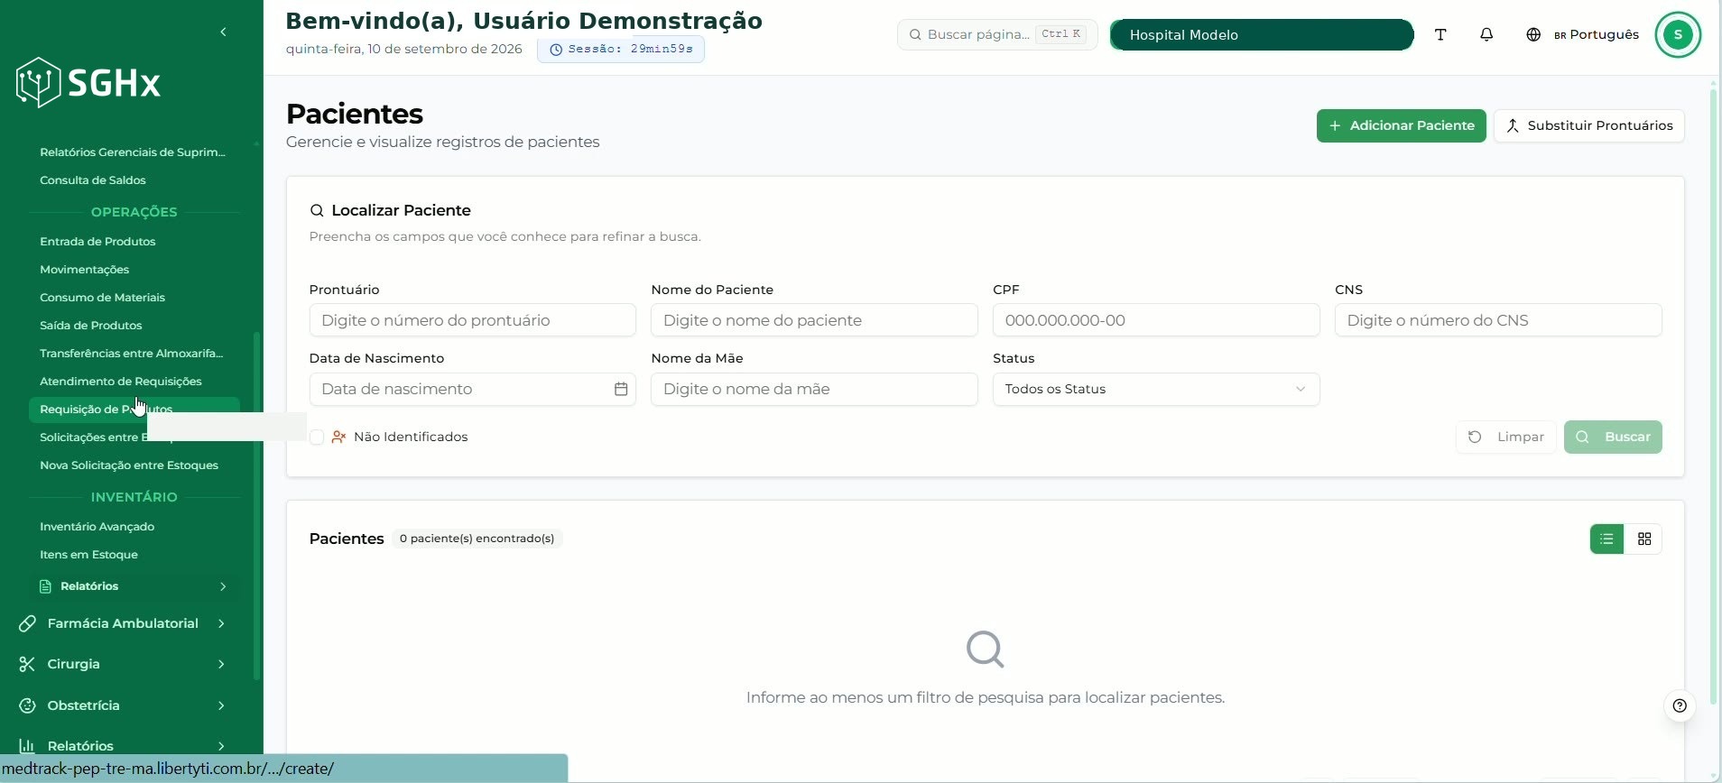Open Movimentações in the sidebar
The width and height of the screenshot is (1722, 783).
pos(85,270)
